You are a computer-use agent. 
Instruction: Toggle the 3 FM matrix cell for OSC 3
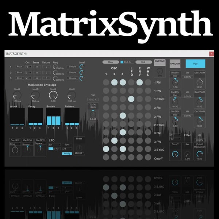coord(123,132)
